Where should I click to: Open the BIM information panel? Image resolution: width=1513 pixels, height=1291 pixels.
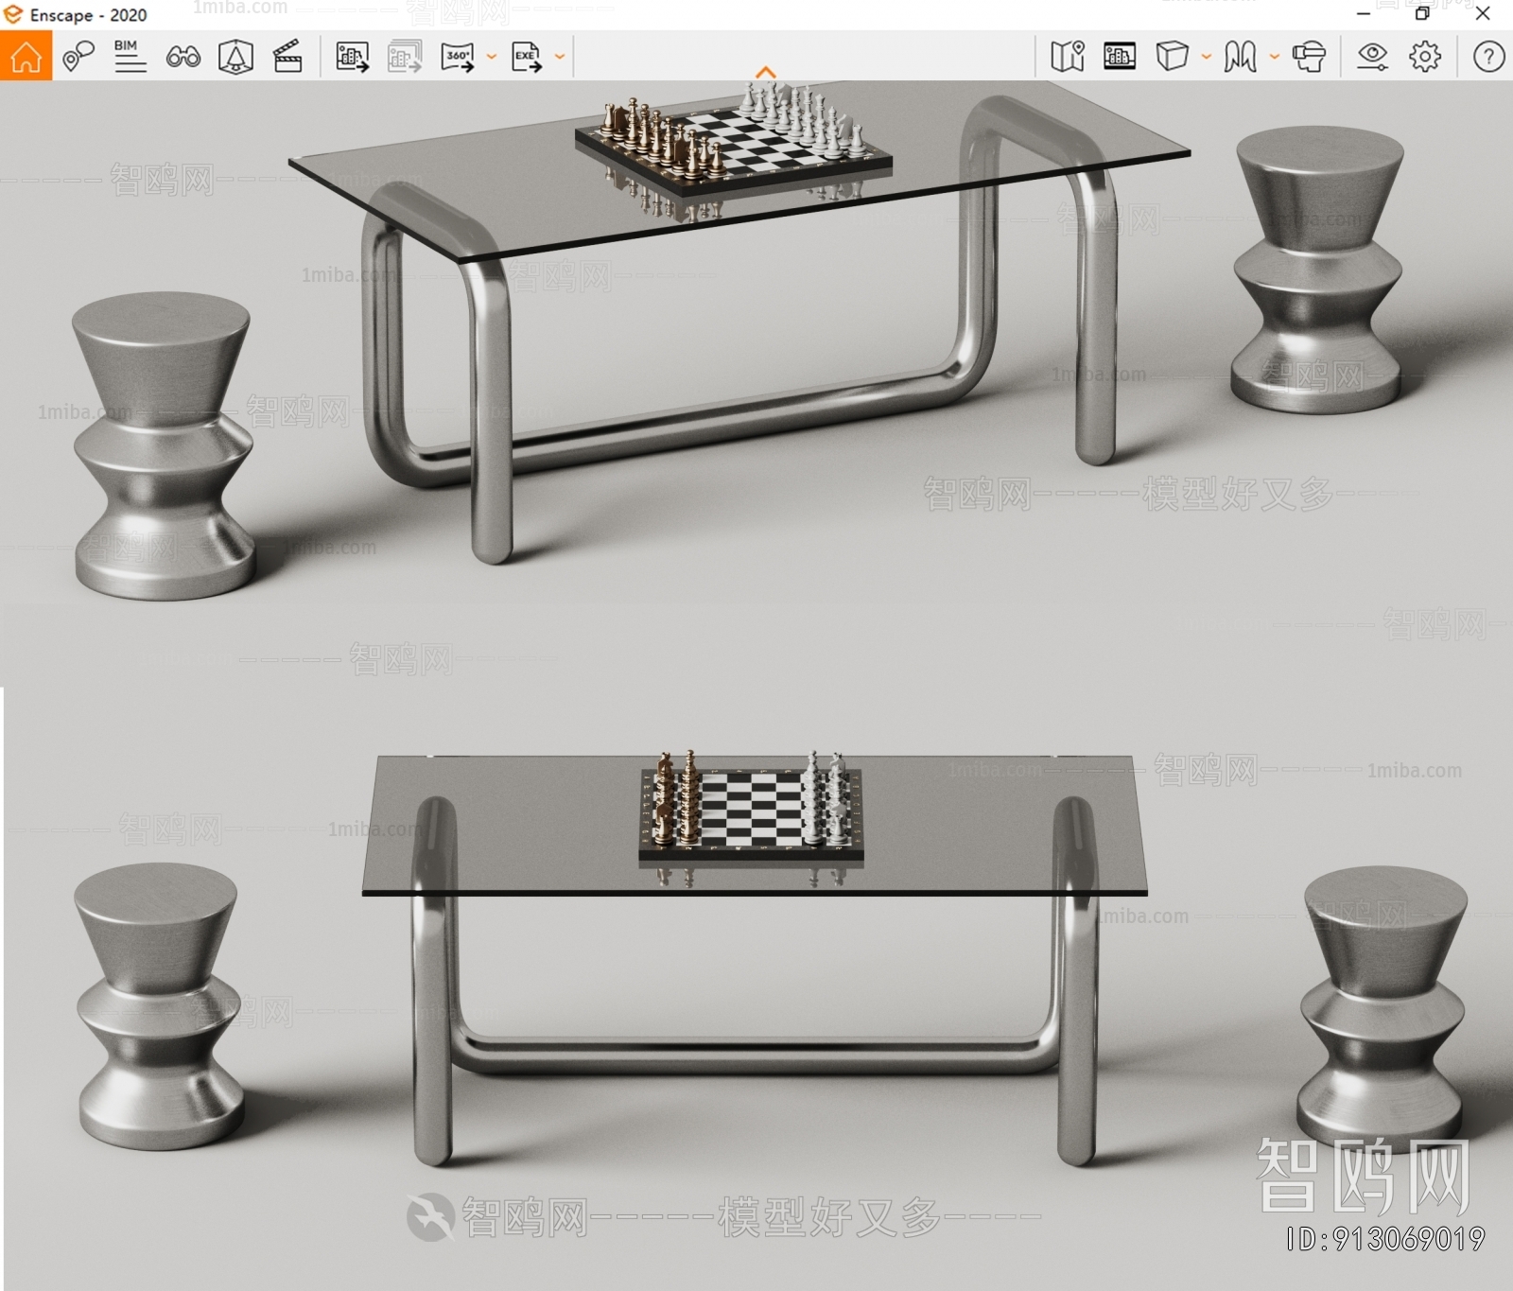(x=130, y=57)
